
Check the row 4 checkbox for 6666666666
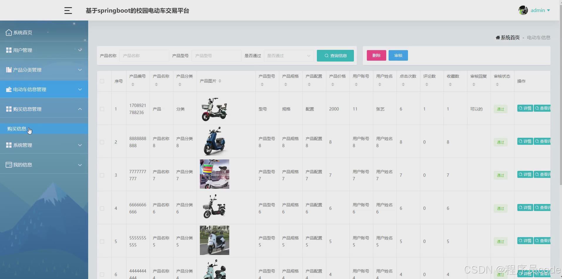[102, 208]
